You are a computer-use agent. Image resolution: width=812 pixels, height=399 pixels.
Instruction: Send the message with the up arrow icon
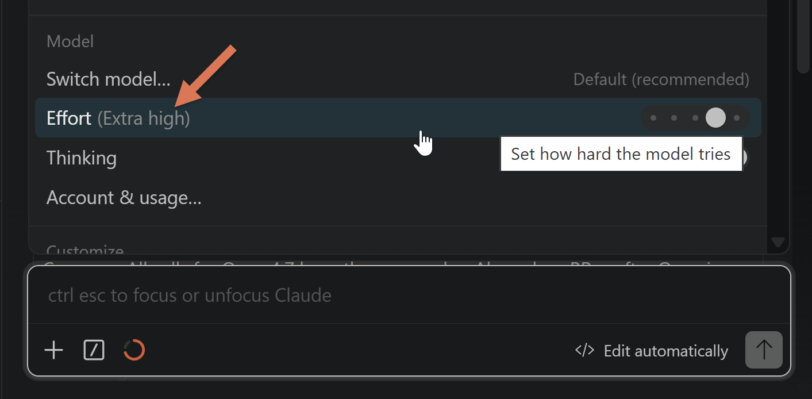pos(763,350)
